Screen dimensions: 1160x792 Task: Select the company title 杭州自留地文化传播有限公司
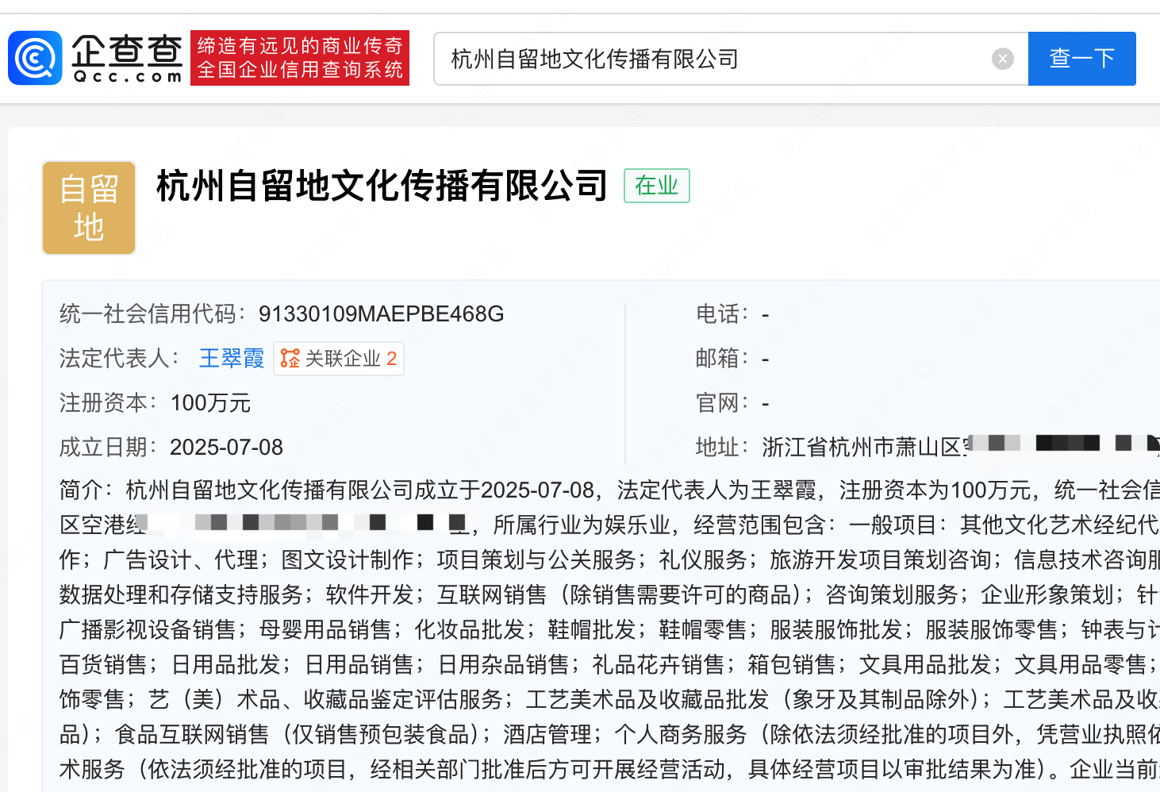coord(382,186)
